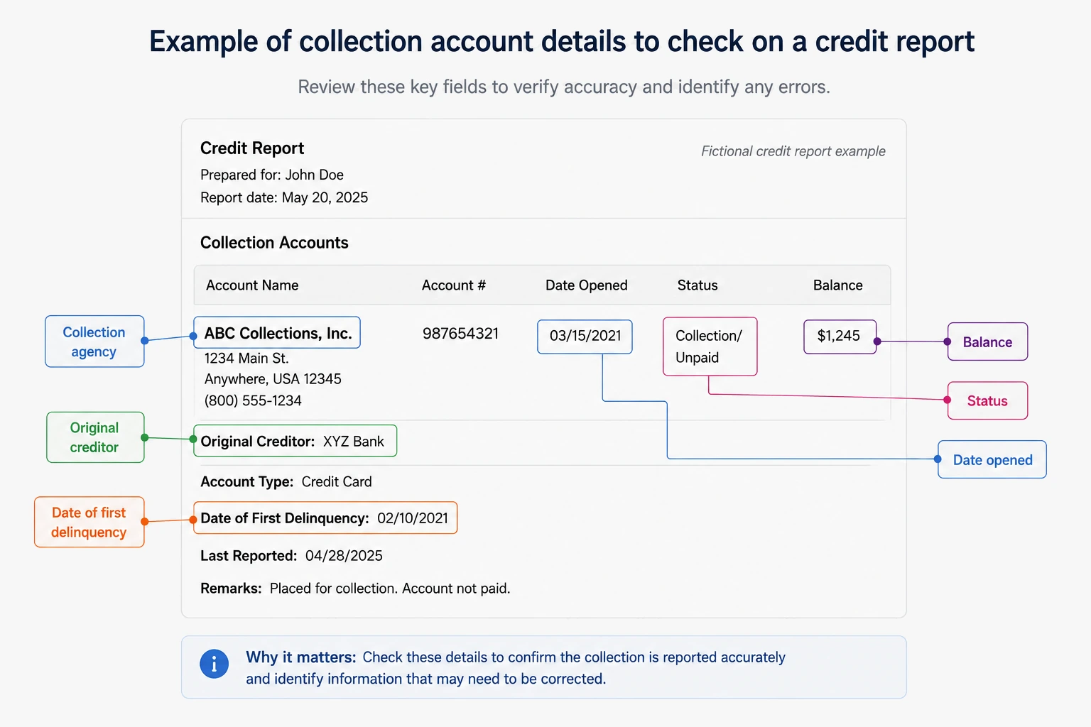Click the $1,245 balance amount
The image size is (1091, 727).
click(x=840, y=337)
